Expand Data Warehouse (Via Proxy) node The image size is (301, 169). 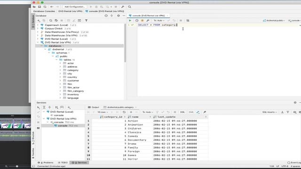coord(38,32)
